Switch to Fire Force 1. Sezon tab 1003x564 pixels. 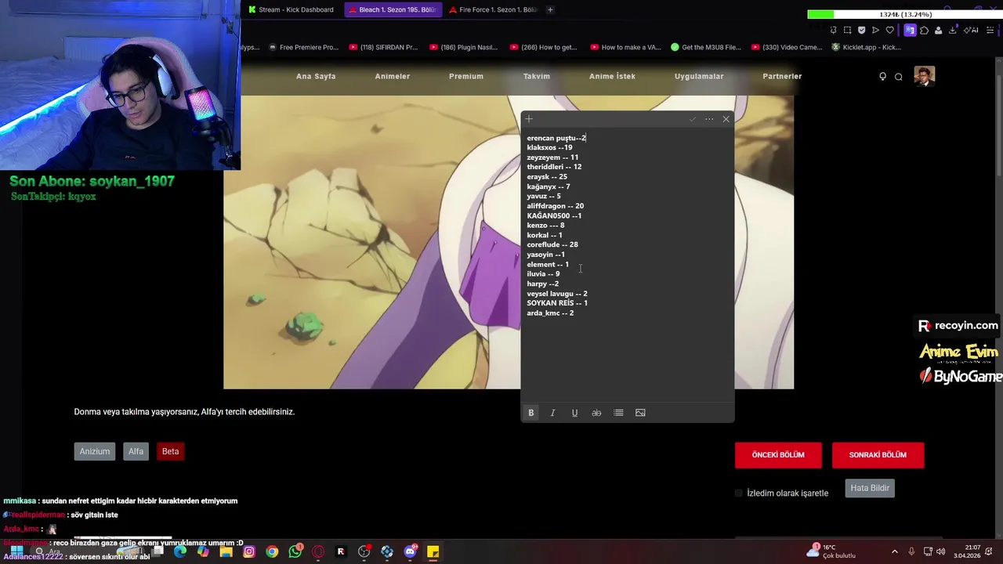pos(492,9)
